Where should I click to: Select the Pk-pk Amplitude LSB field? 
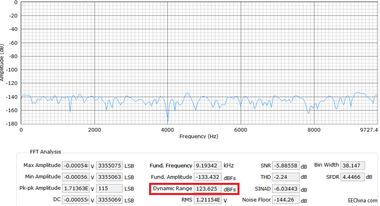[109, 189]
